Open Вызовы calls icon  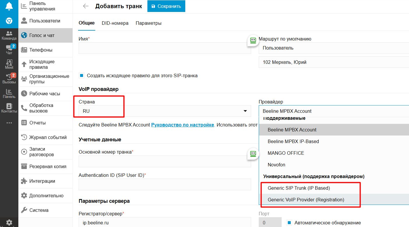pos(9,79)
